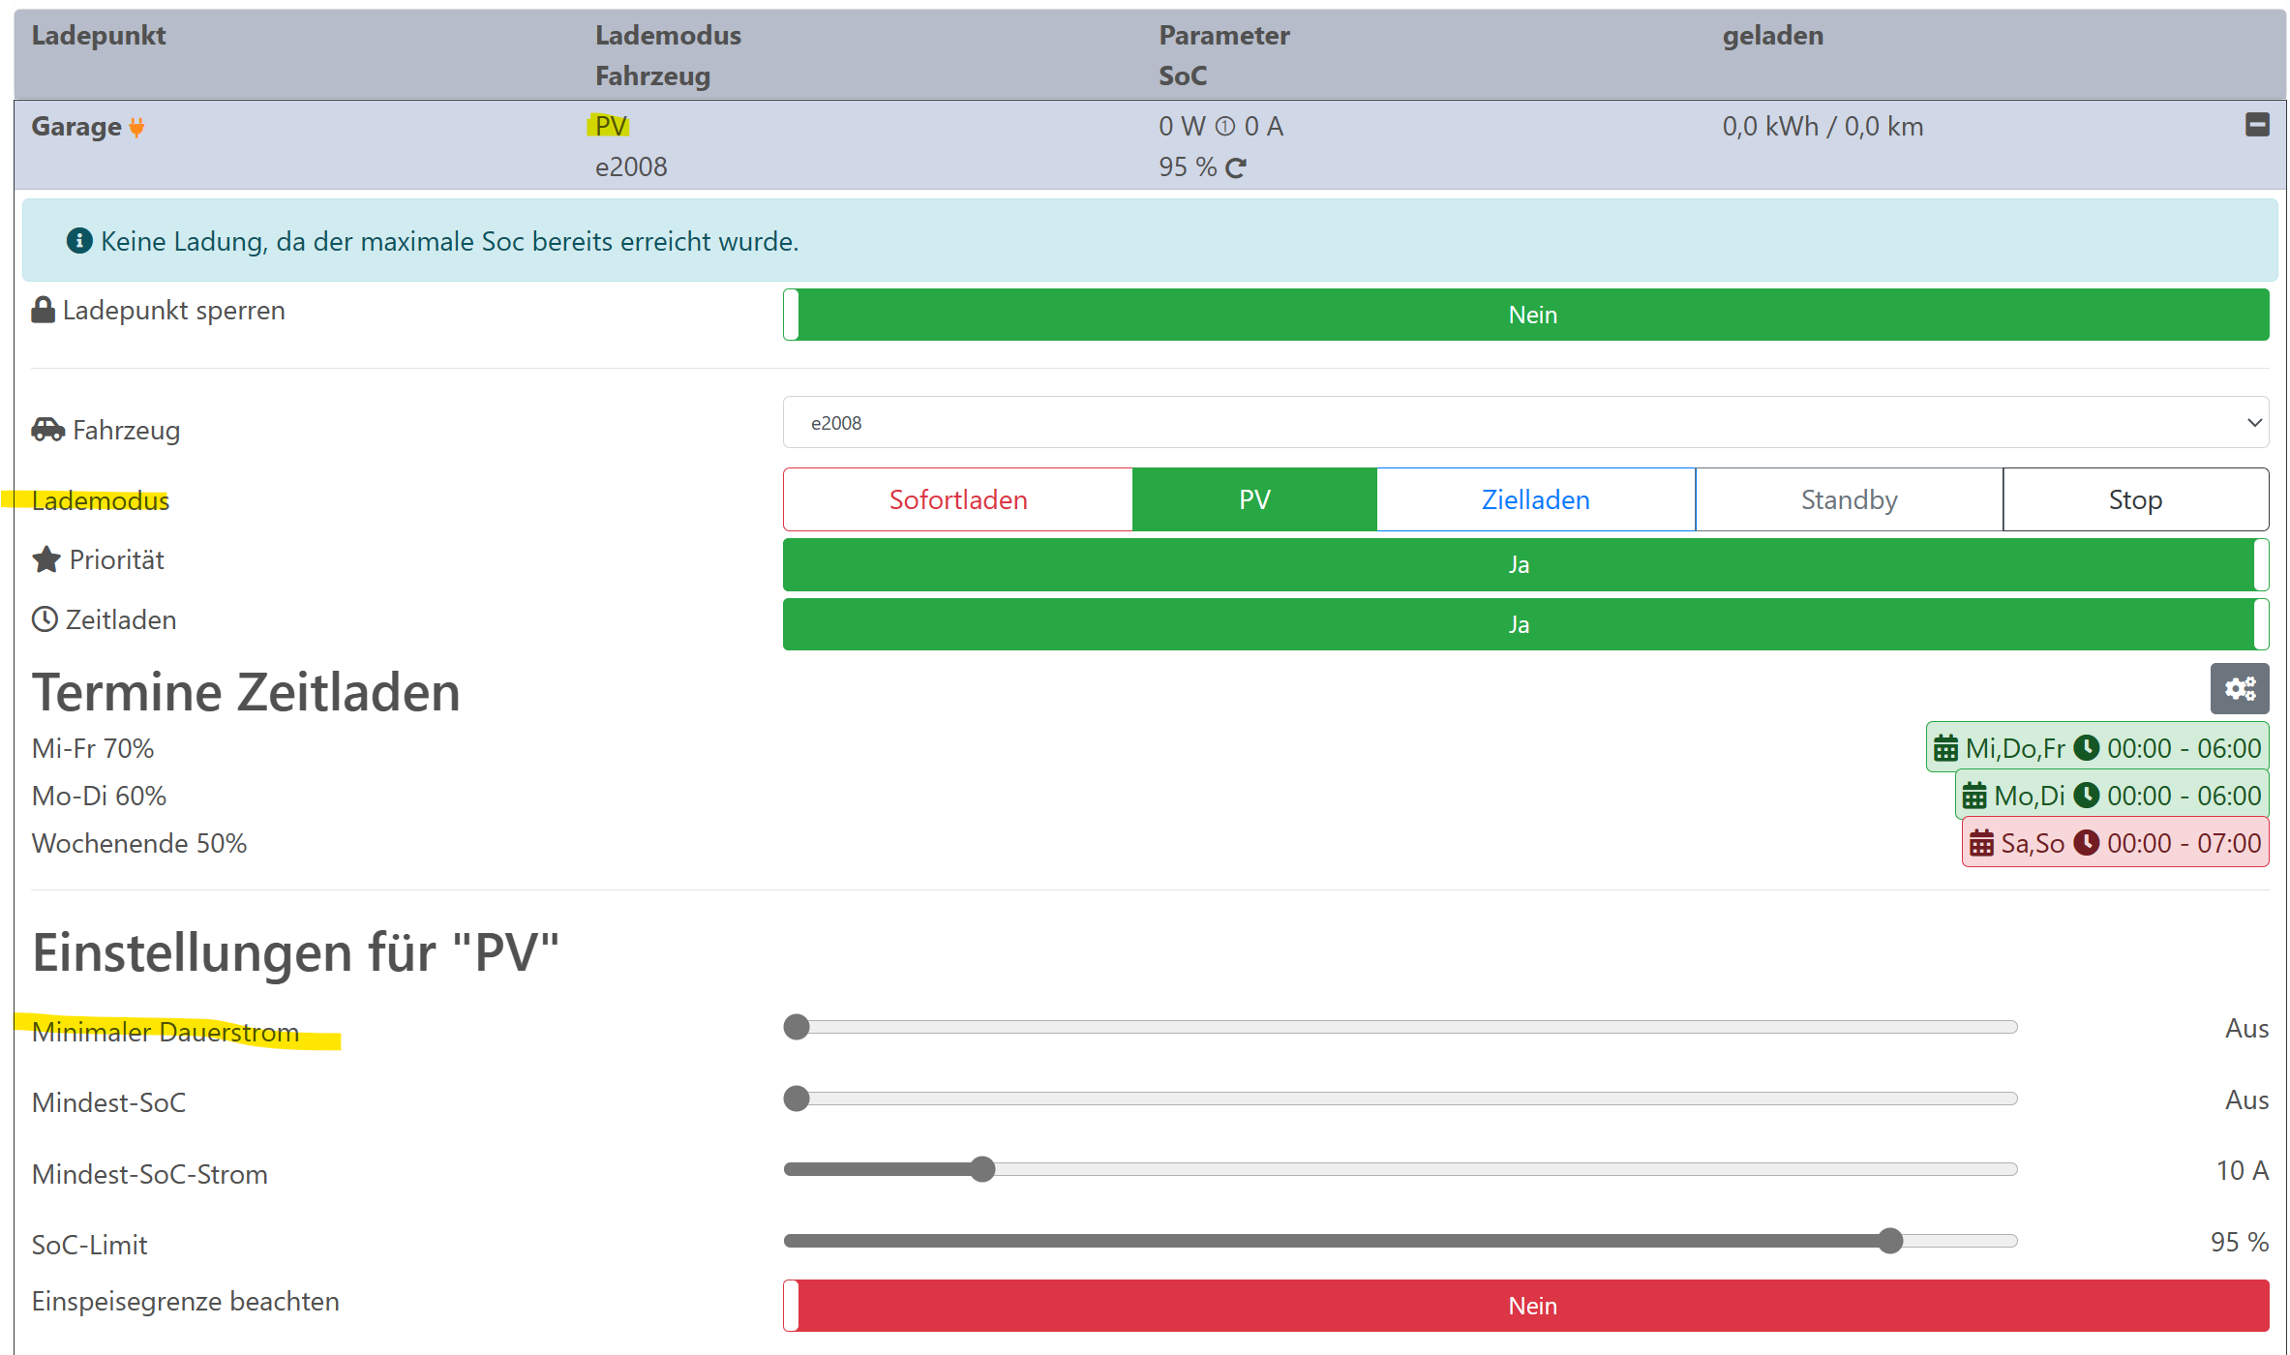This screenshot has height=1355, width=2290.
Task: Click the info icon in charging notice
Action: [79, 241]
